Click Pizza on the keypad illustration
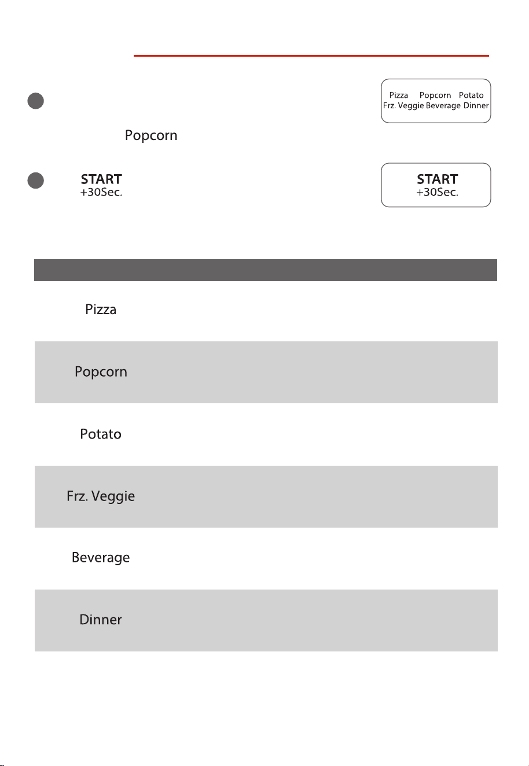 click(x=399, y=95)
